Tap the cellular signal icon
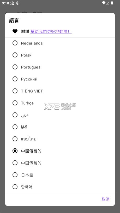The width and height of the screenshot is (120, 213). click(x=108, y=3)
